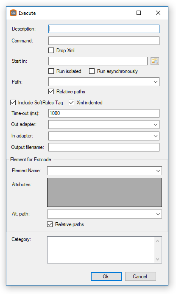Disable the Xml indented checkbox
The image size is (176, 294).
tap(71, 103)
